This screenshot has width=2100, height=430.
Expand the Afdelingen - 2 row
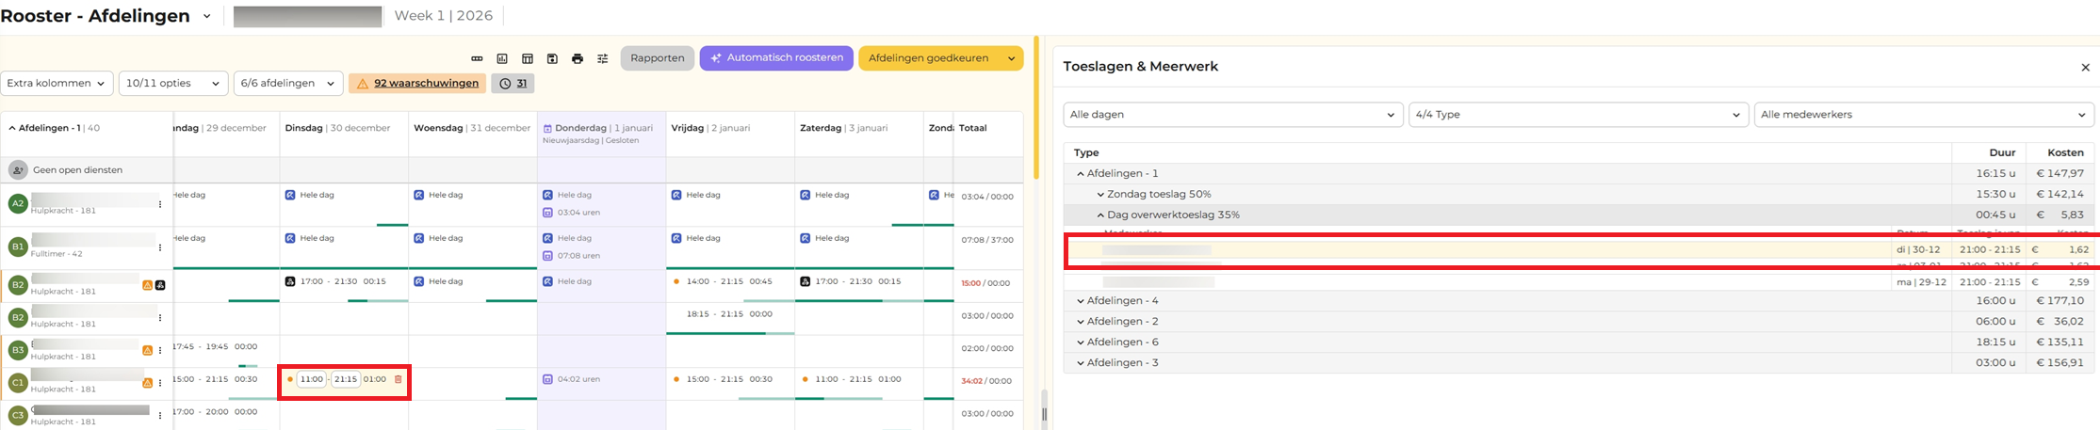[x=1081, y=322]
